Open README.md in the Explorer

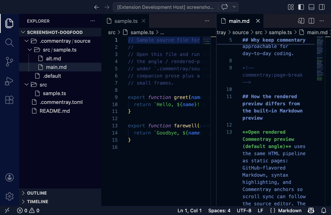click(x=60, y=111)
